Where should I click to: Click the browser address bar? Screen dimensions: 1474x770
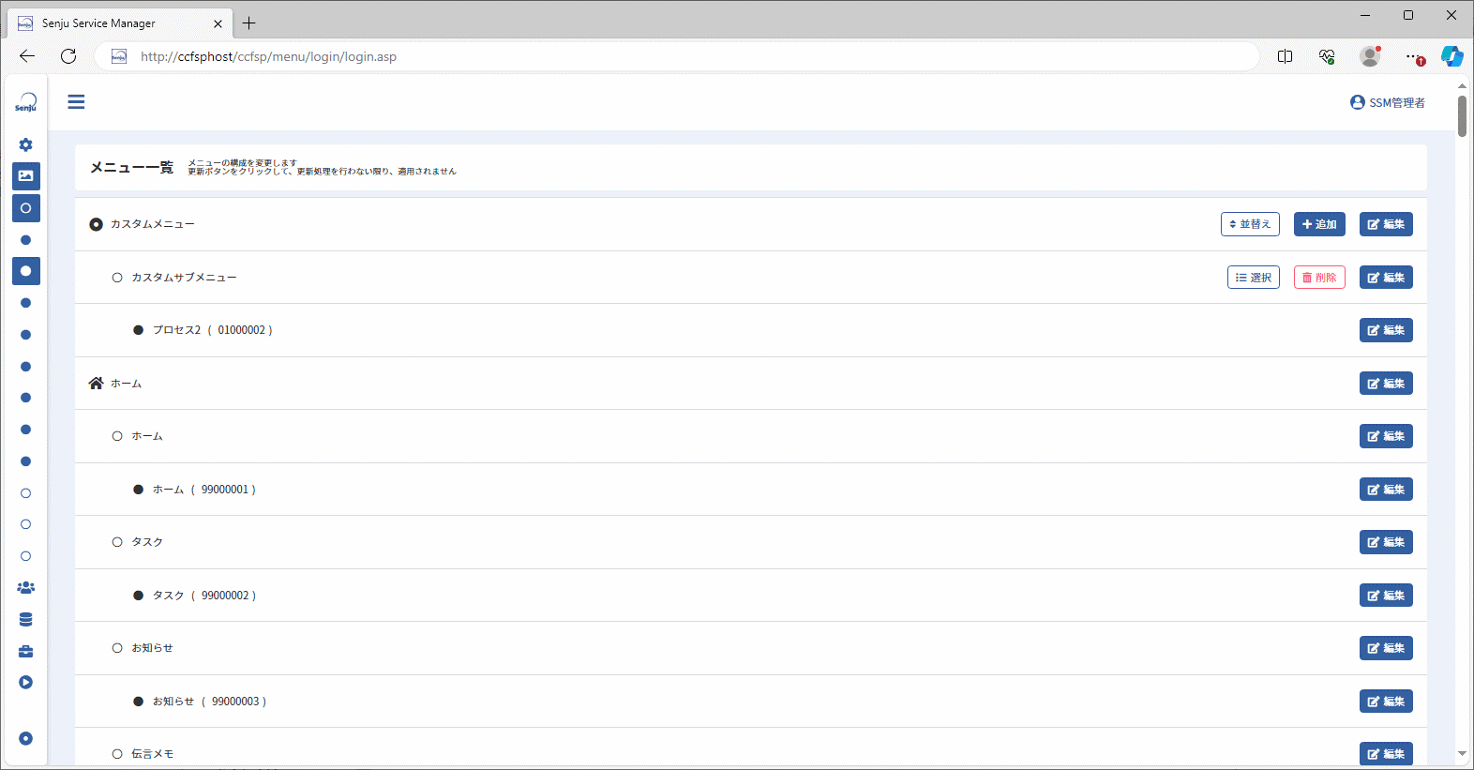pos(675,56)
